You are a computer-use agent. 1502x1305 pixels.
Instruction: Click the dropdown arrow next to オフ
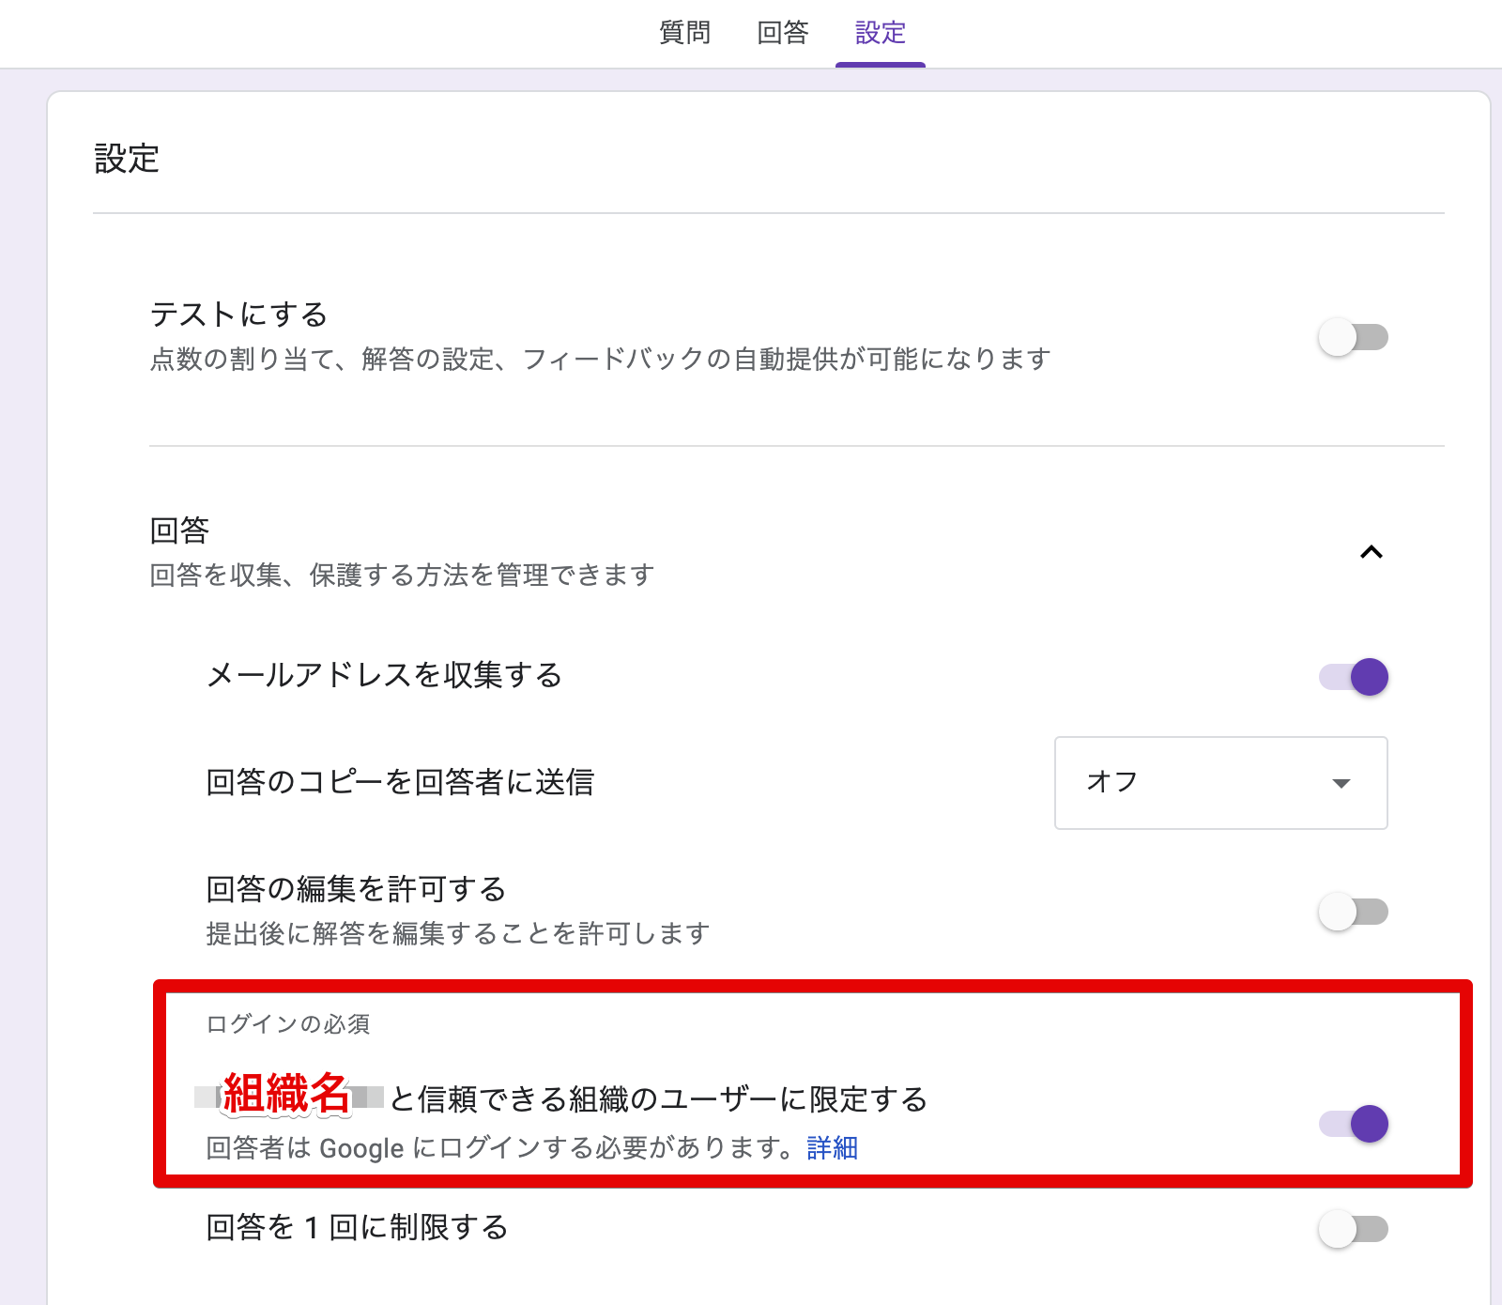click(1341, 783)
